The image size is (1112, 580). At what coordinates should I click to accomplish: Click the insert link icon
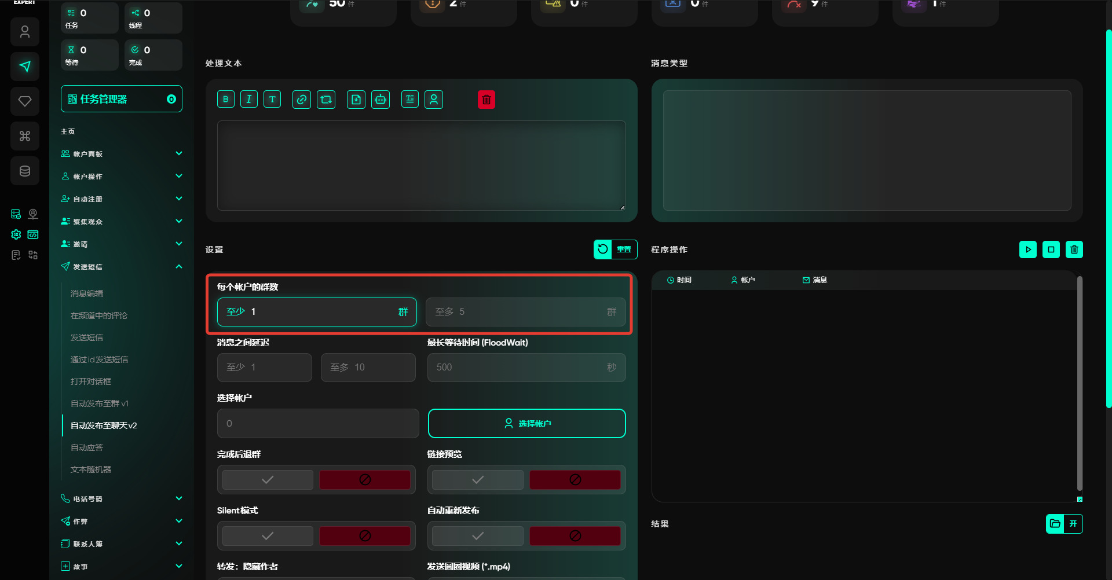click(x=302, y=100)
